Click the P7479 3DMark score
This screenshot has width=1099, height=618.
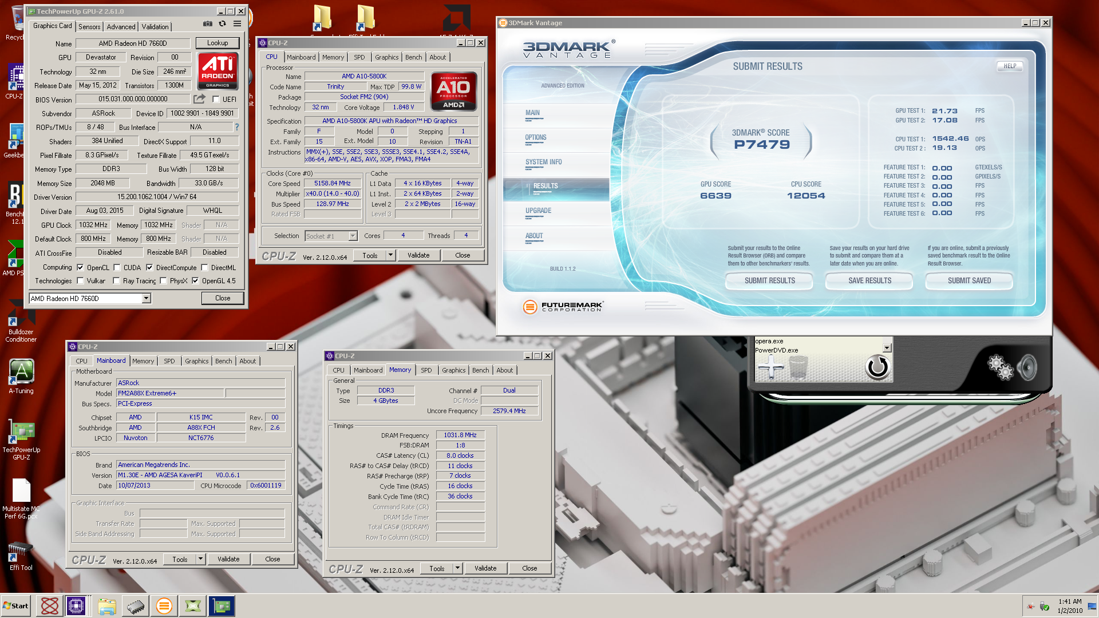tap(762, 144)
